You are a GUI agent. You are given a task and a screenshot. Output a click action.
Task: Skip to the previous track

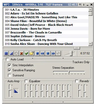tap(43, 54)
